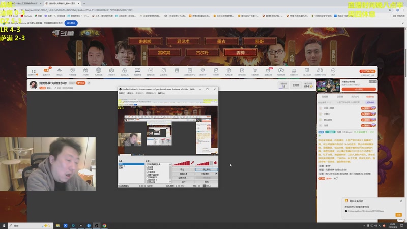Show hidden system tray icons chevron
Screen dimensions: 407x229
[x=364, y=226]
